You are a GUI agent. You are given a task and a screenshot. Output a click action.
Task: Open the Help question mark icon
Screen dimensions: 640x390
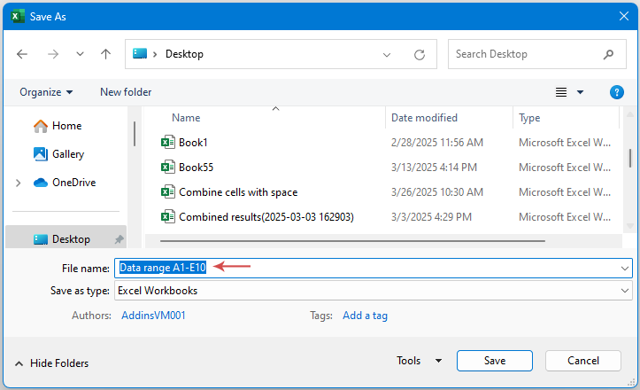617,92
